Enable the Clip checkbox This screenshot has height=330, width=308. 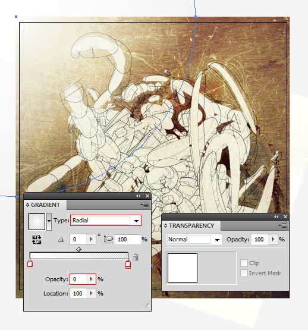244,263
